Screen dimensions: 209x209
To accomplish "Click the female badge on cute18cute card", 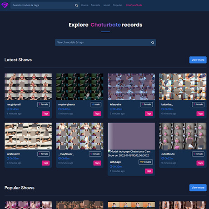I will coord(198,154).
